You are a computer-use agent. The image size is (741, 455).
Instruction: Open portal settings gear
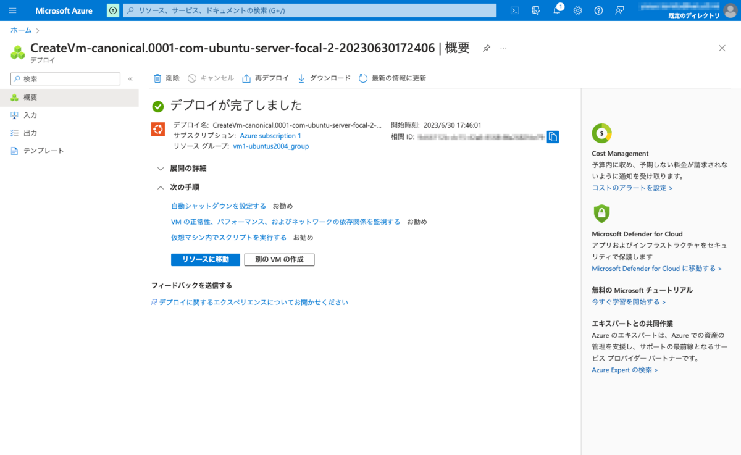click(x=578, y=10)
